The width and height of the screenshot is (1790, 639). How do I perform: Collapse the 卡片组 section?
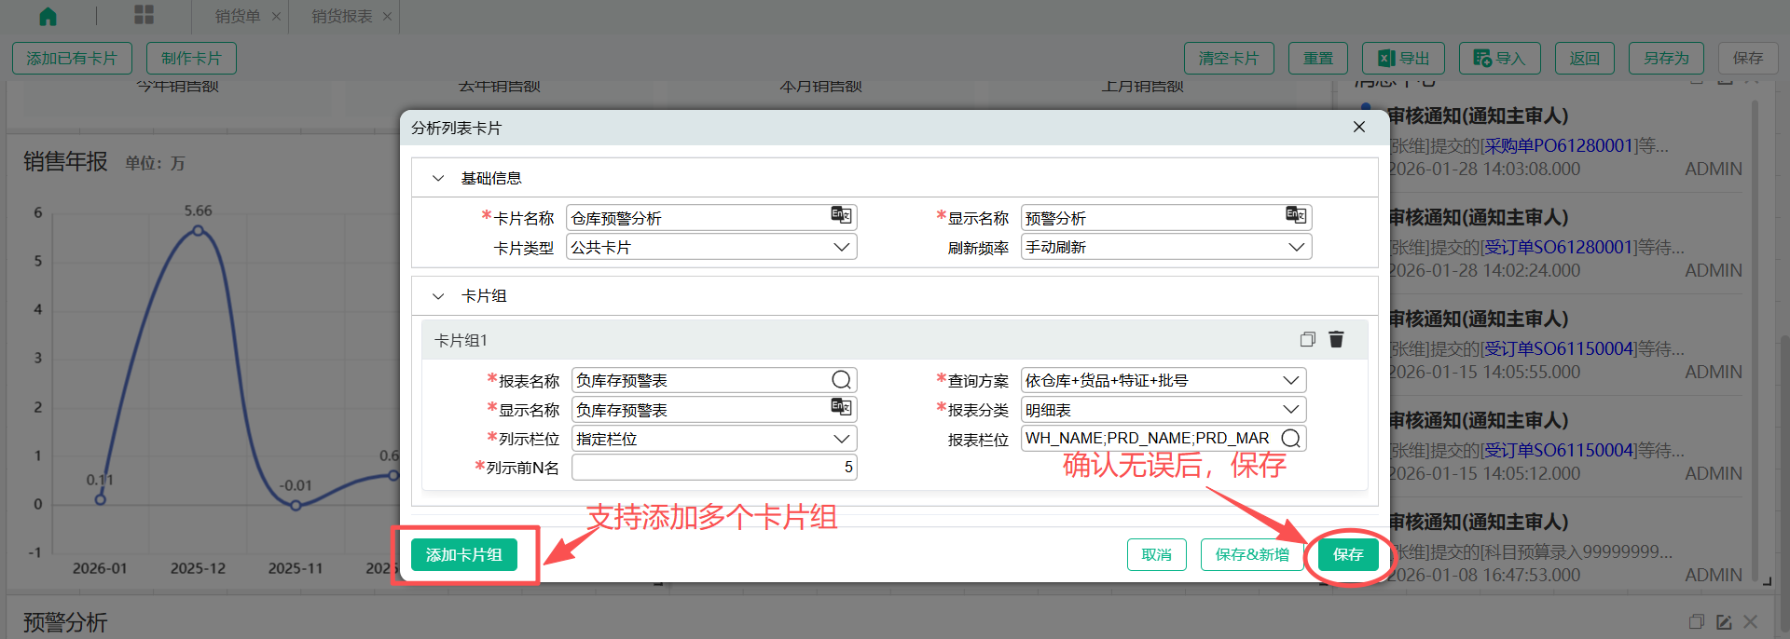click(x=438, y=296)
